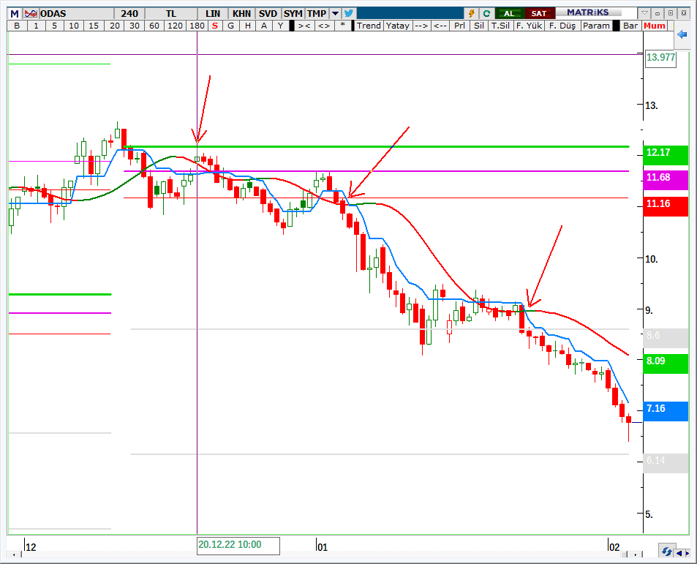Image resolution: width=697 pixels, height=564 pixels.
Task: Select the 10 minute period
Action: click(x=74, y=26)
